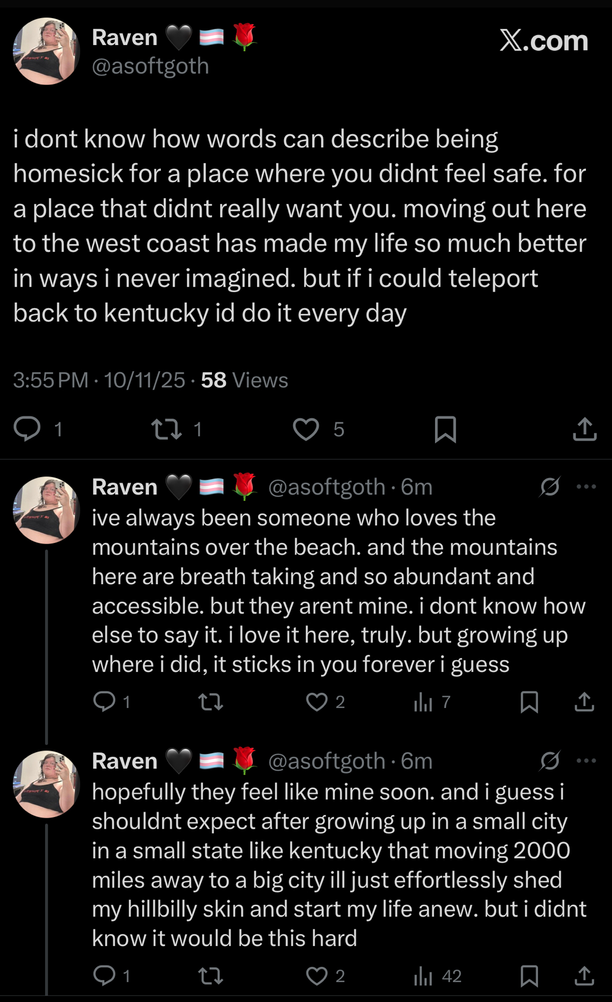The width and height of the screenshot is (612, 1002).
Task: Open Raven's profile picture on main post
Action: [46, 51]
